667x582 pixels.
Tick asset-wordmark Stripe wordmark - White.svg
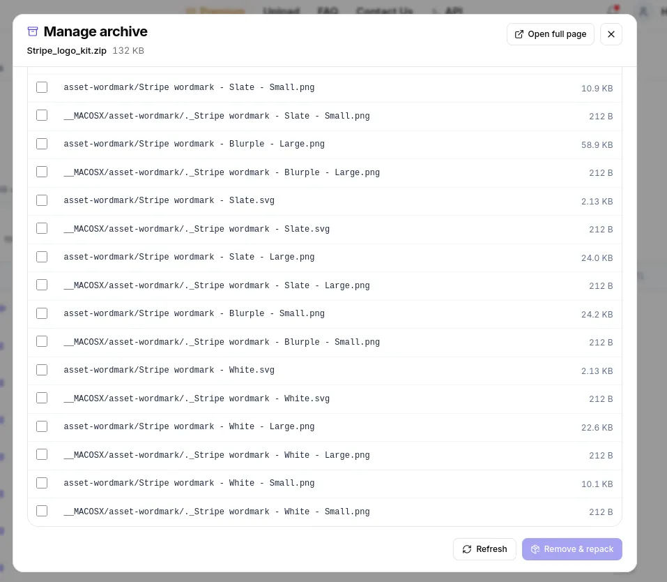coord(42,370)
